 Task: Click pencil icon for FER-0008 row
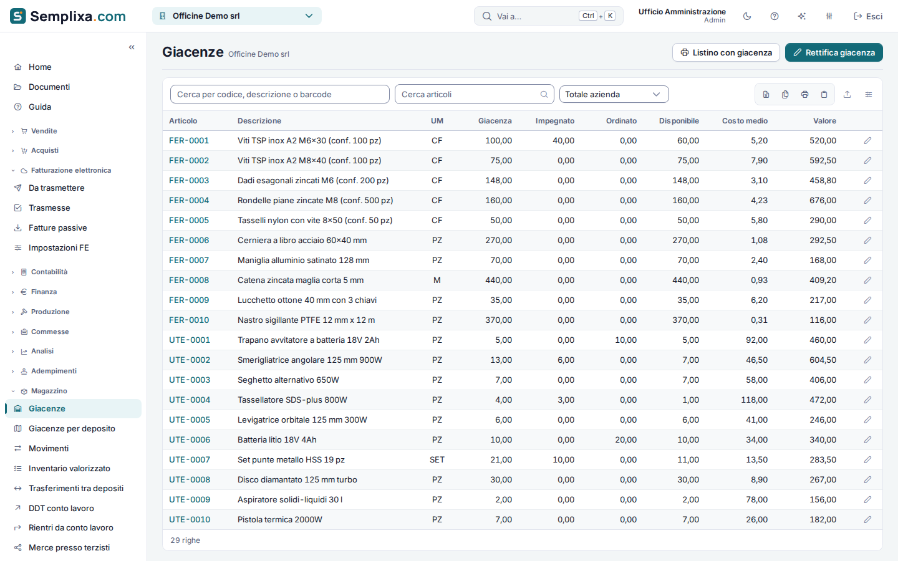coord(867,280)
